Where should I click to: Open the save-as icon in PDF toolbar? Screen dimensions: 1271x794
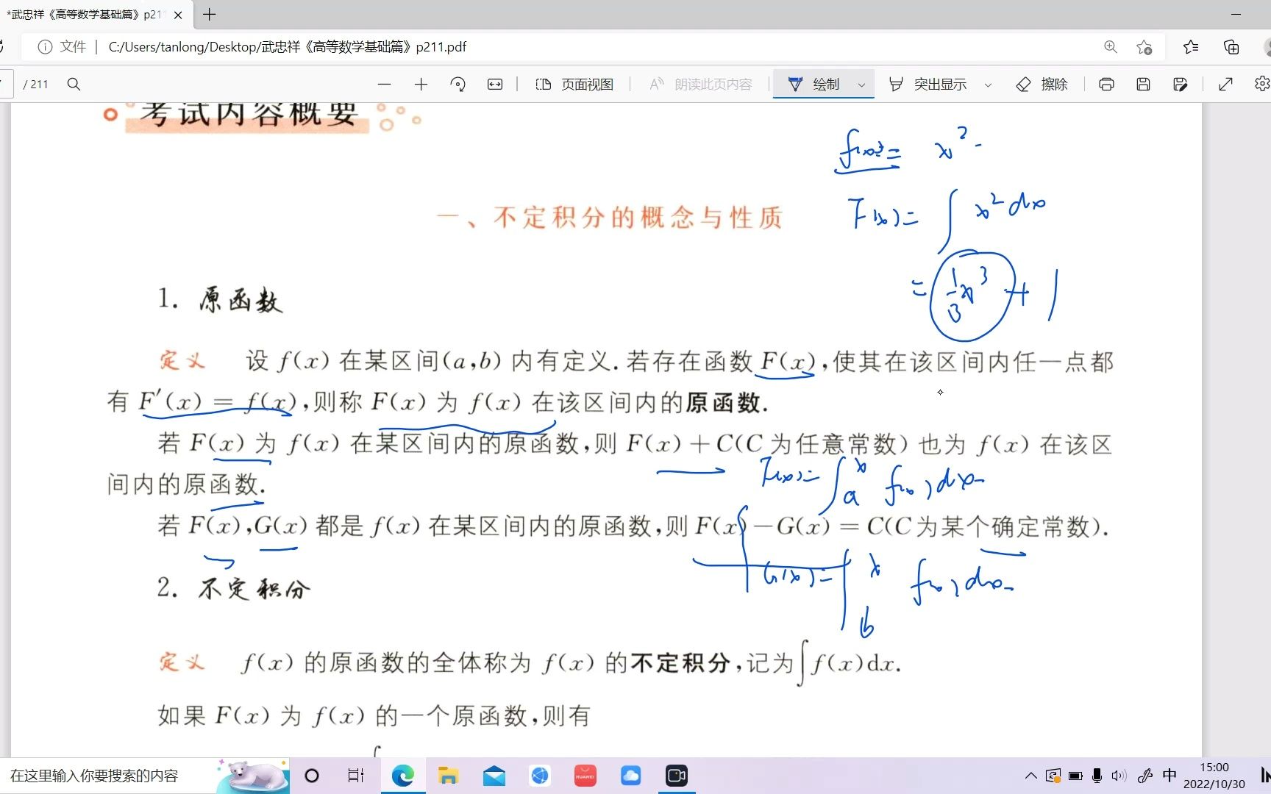point(1180,84)
